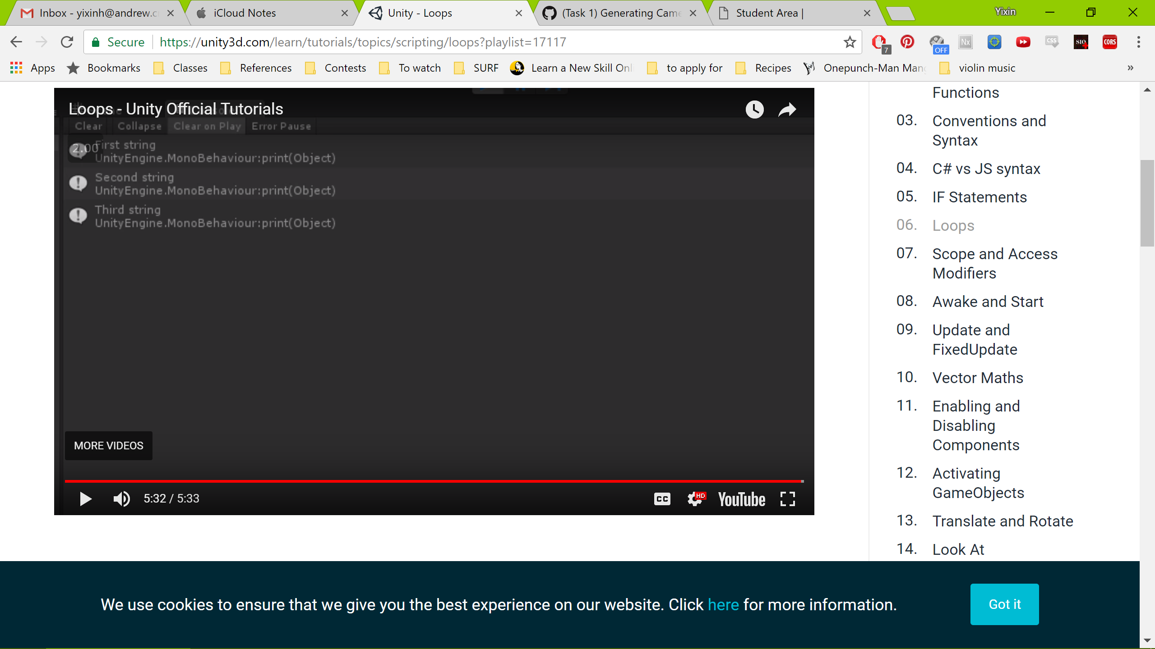Open the red YouTube extension icon
Screen dimensions: 1155x649
(1023, 42)
